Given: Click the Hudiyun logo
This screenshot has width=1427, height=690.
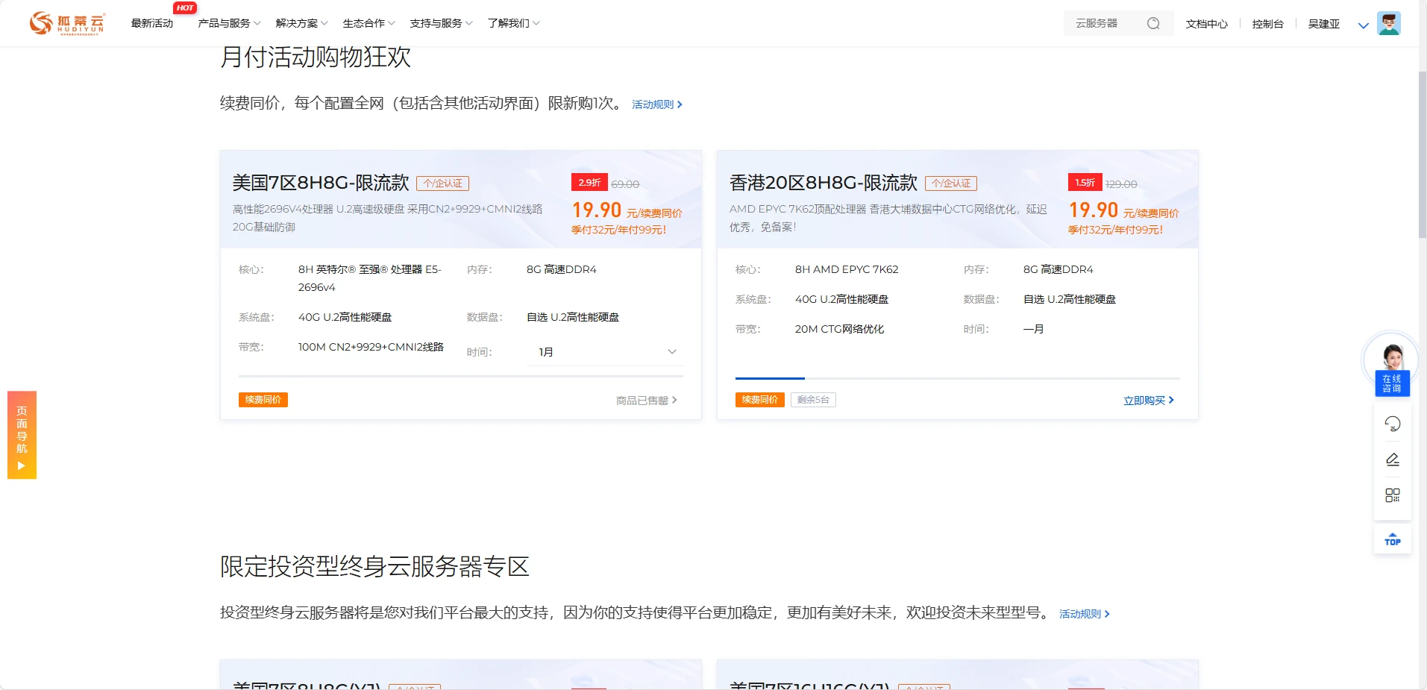Looking at the screenshot, I should point(67,23).
